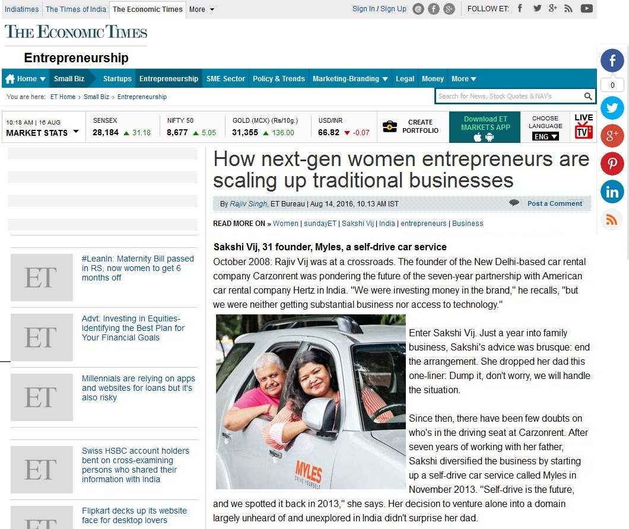Open Maternity Bill passed article link

pyautogui.click(x=138, y=268)
